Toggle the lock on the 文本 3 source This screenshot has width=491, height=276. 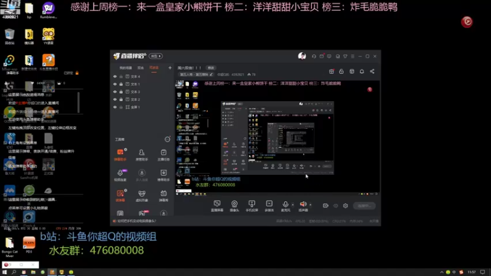pyautogui.click(x=121, y=91)
